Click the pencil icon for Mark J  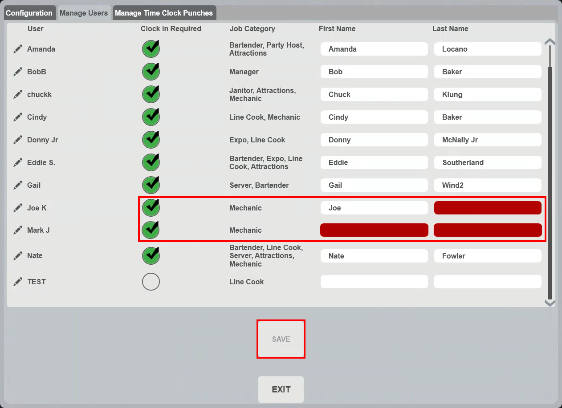click(x=18, y=230)
